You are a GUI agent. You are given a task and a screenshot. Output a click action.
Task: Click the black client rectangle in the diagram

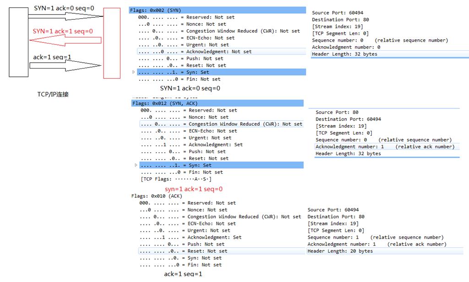(18, 41)
